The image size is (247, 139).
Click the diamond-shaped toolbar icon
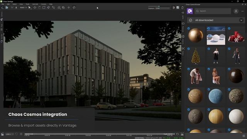tap(69, 8)
